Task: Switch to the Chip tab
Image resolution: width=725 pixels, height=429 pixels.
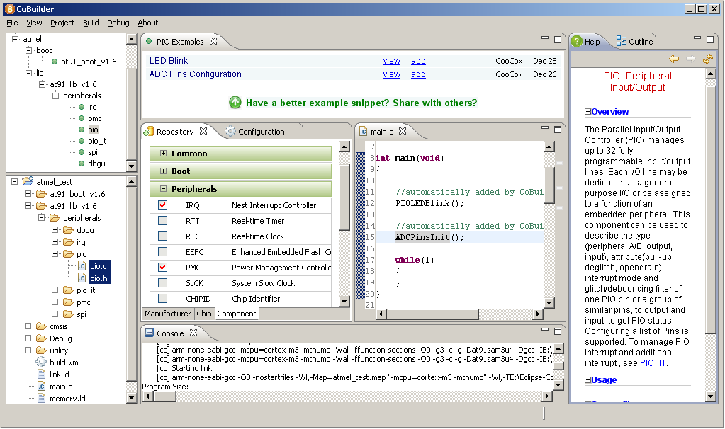Action: (204, 314)
